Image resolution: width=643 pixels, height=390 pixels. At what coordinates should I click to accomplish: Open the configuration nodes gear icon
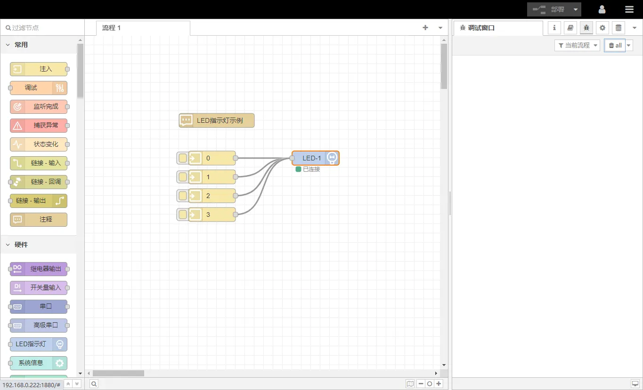click(x=602, y=28)
